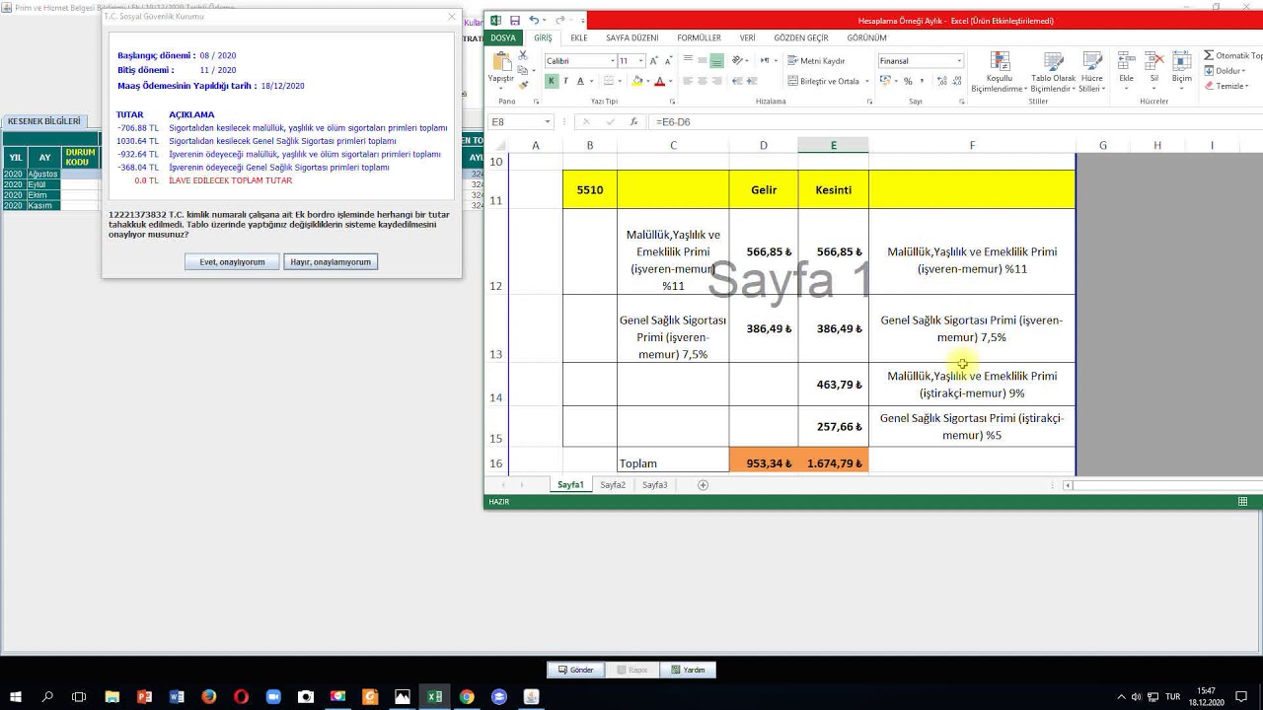Click the Yapıştır (paste) icon
The height and width of the screenshot is (710, 1263).
pos(501,63)
